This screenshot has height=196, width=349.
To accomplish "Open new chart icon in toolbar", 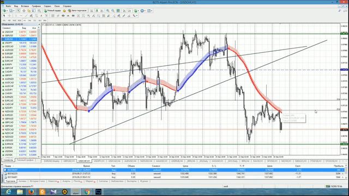I will coord(4,11).
